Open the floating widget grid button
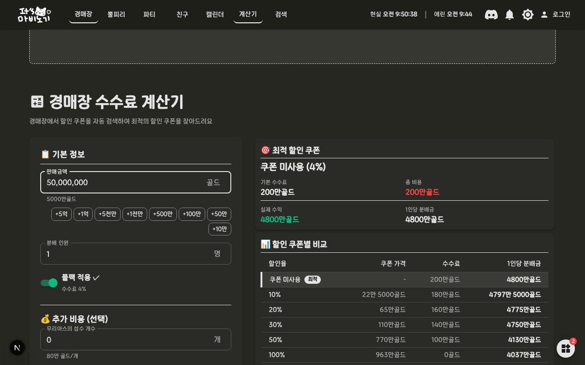This screenshot has height=365, width=585. click(566, 349)
